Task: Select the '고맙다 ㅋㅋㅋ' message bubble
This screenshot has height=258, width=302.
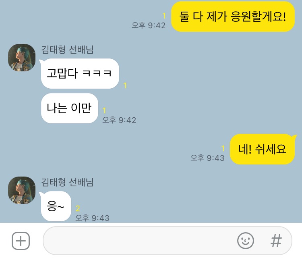Action: pos(80,73)
